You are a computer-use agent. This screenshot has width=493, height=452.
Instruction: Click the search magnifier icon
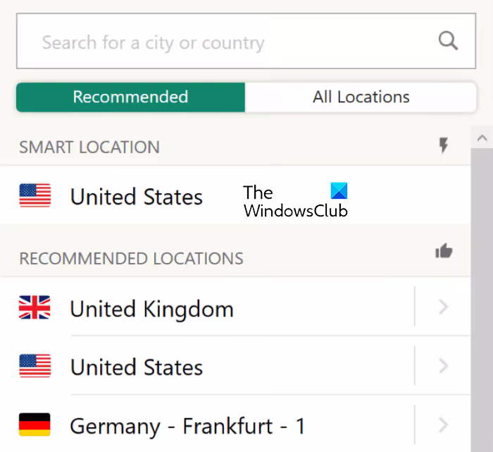(448, 41)
